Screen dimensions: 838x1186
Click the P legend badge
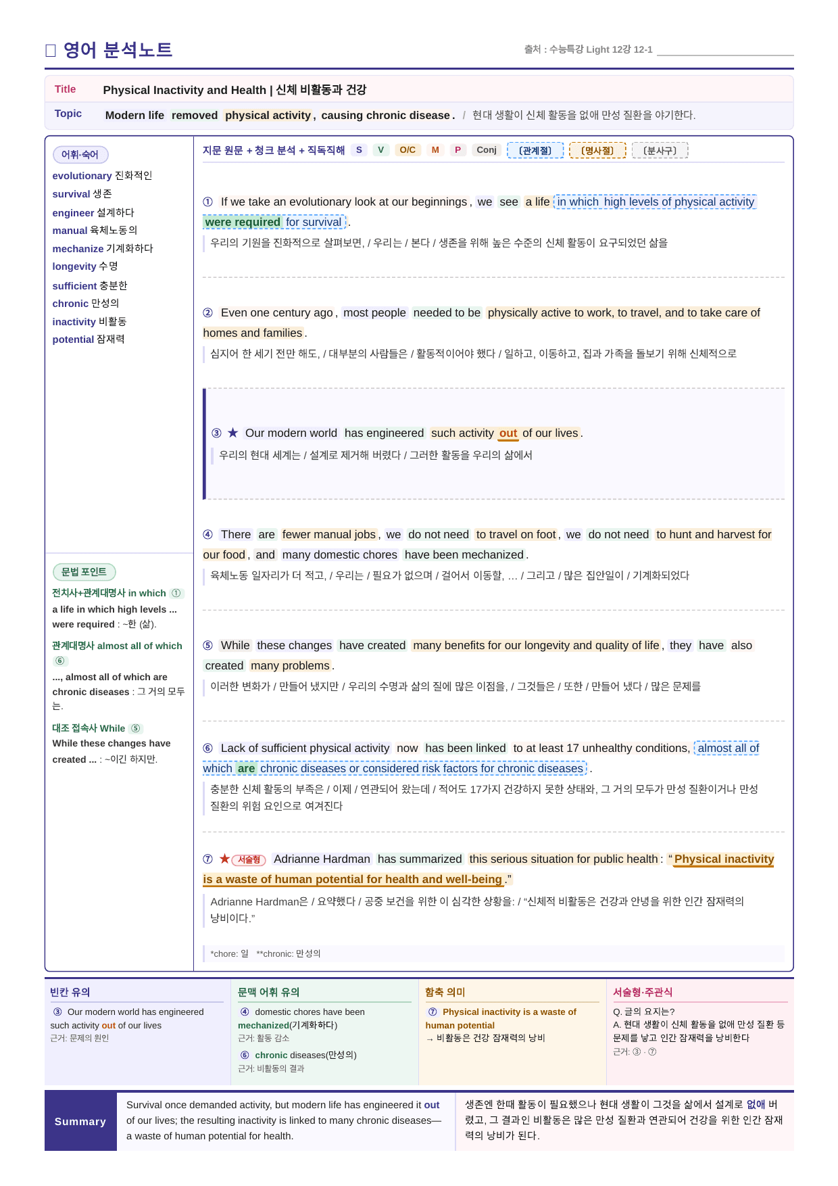click(x=458, y=150)
